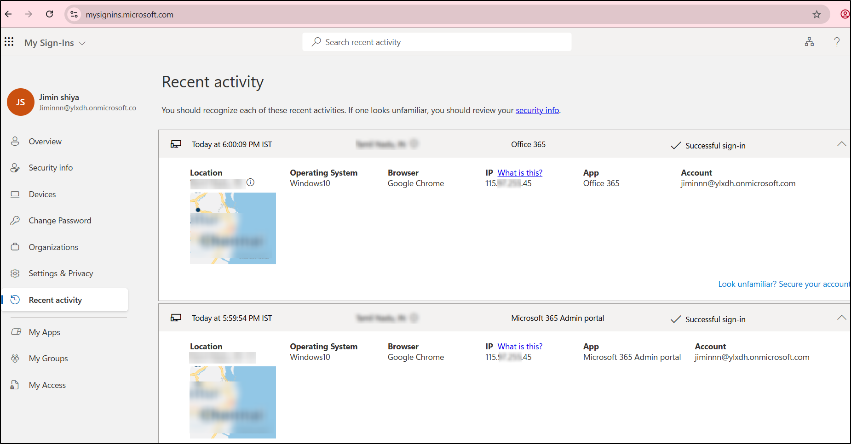Click the My Groups people icon
The height and width of the screenshot is (444, 851).
tap(15, 358)
